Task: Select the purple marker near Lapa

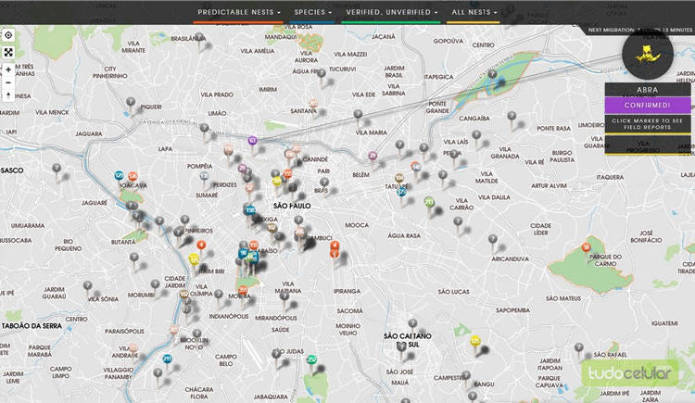Action: 252,141
